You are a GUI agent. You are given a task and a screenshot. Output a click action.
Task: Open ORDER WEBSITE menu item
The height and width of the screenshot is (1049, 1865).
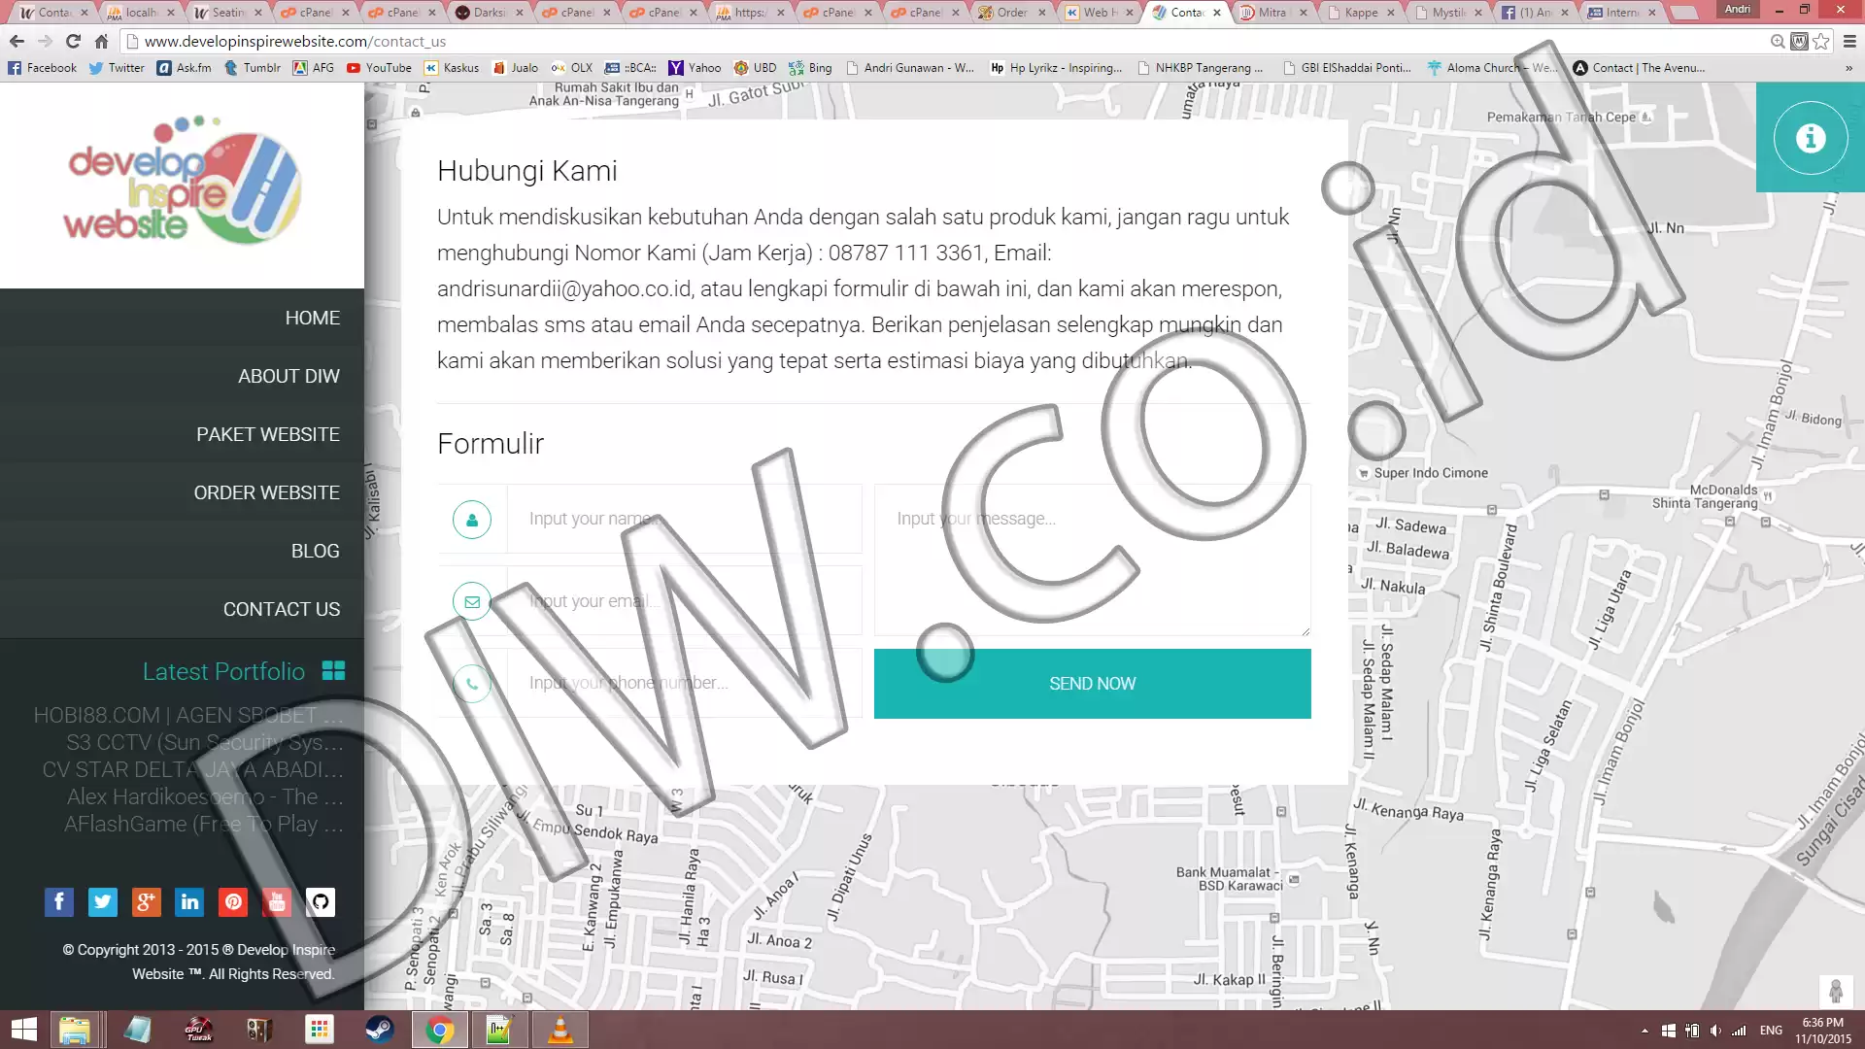(x=266, y=492)
